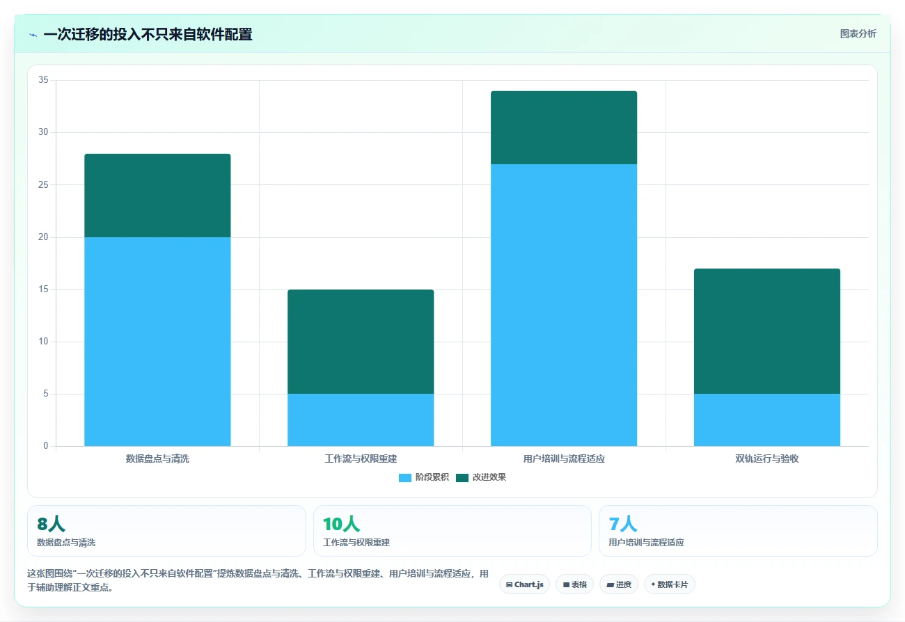Open the 8人 数据盘点与清洗 card

pyautogui.click(x=166, y=531)
